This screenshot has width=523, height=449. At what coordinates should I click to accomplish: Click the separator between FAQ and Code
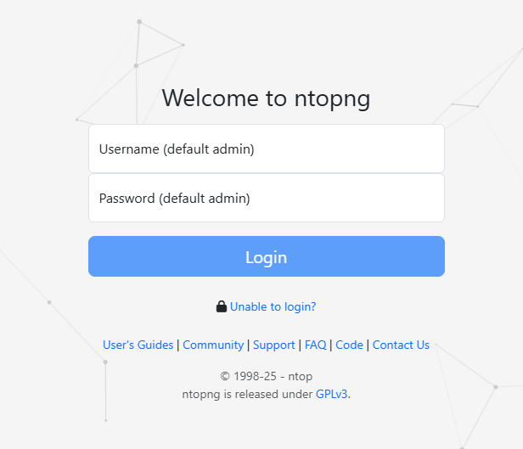331,345
